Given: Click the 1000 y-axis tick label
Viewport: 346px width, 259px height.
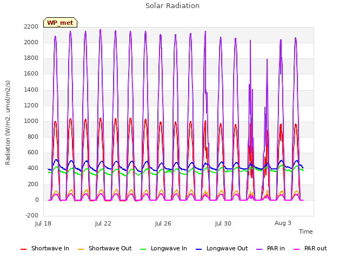Looking at the screenshot, I should pyautogui.click(x=31, y=121).
